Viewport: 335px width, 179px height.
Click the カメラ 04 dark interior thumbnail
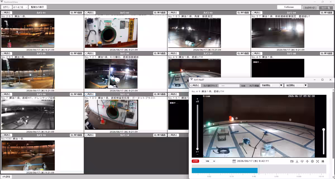point(278,33)
